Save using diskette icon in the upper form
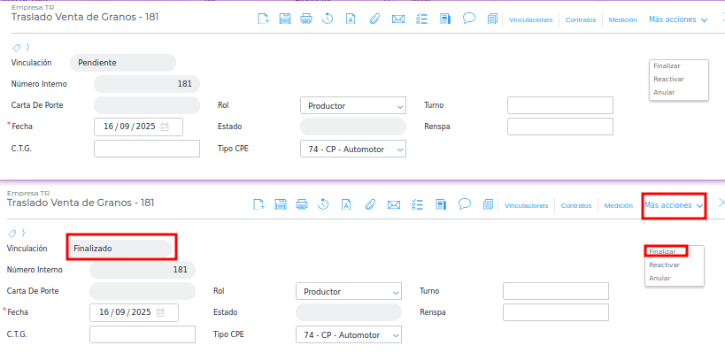Screen dimensions: 725x353 (285, 19)
